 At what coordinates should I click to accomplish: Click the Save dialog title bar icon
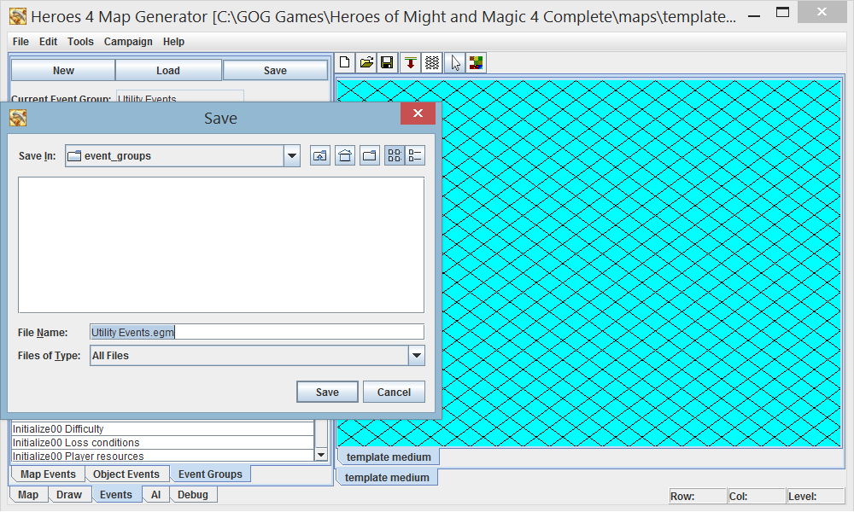point(18,118)
